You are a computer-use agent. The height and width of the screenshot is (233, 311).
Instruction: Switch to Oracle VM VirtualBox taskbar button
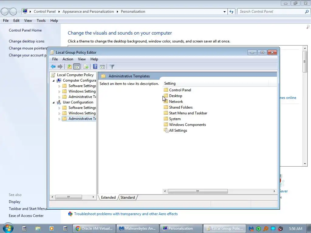tap(94, 228)
